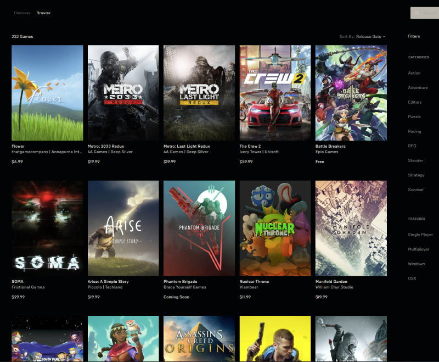Filter by Shooter category
This screenshot has height=362, width=439.
click(415, 160)
